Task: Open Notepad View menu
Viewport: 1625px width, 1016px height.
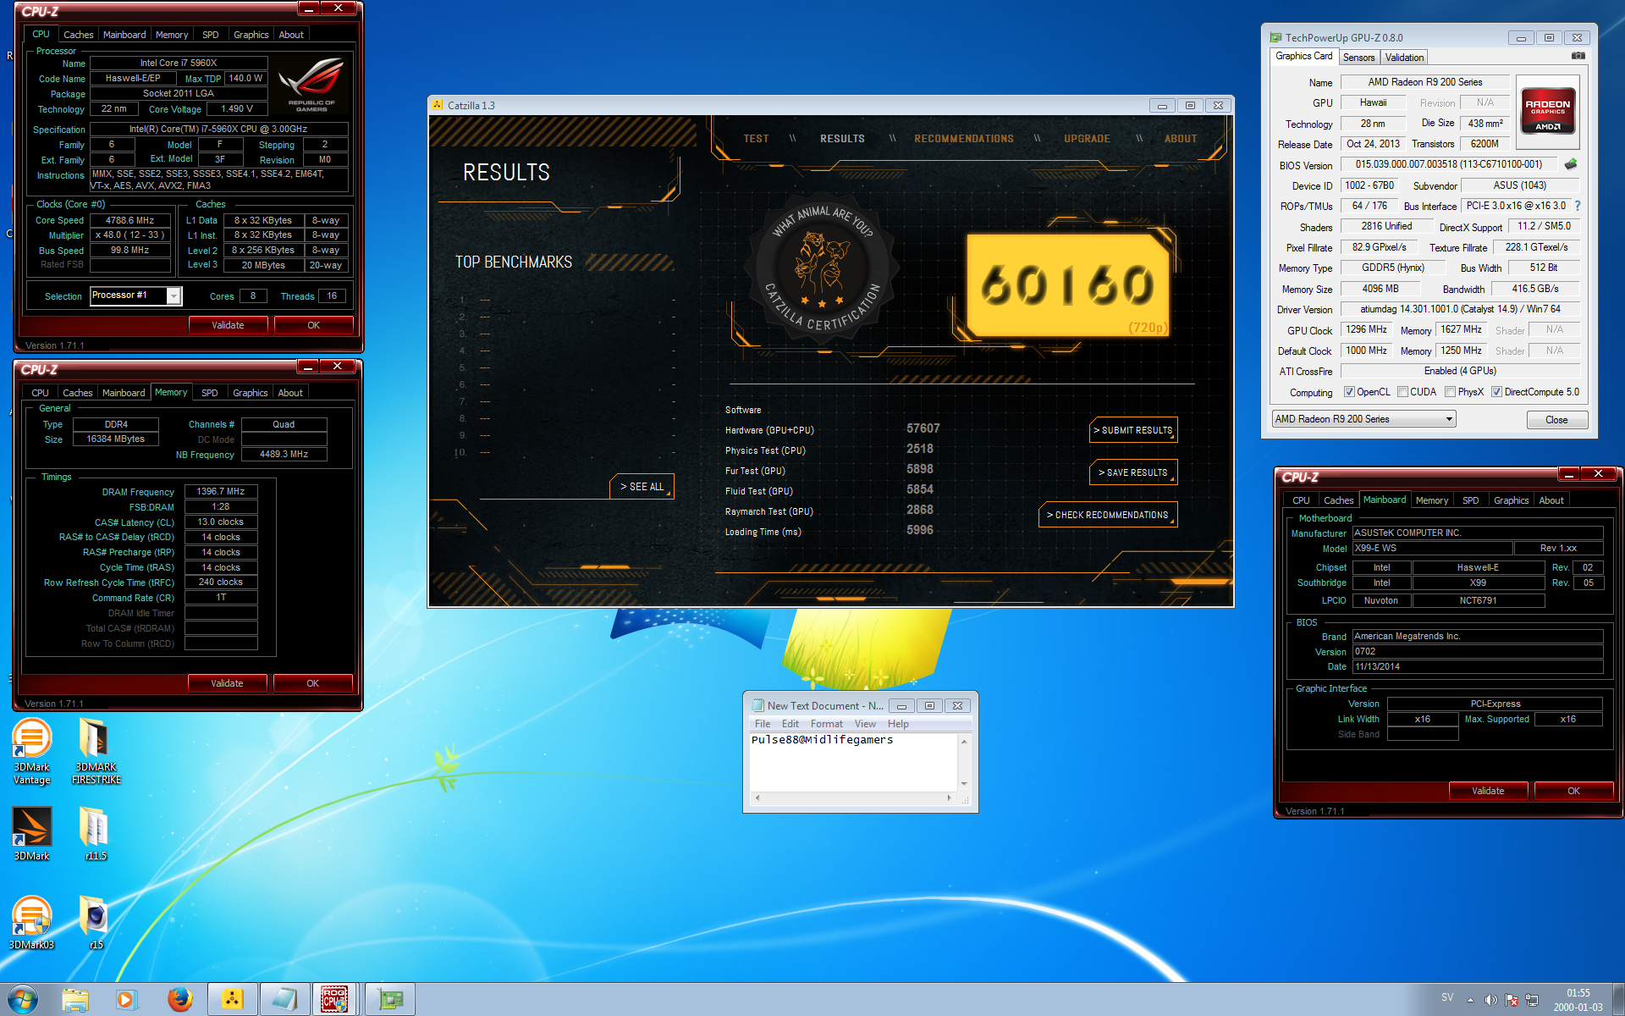Action: (x=865, y=724)
